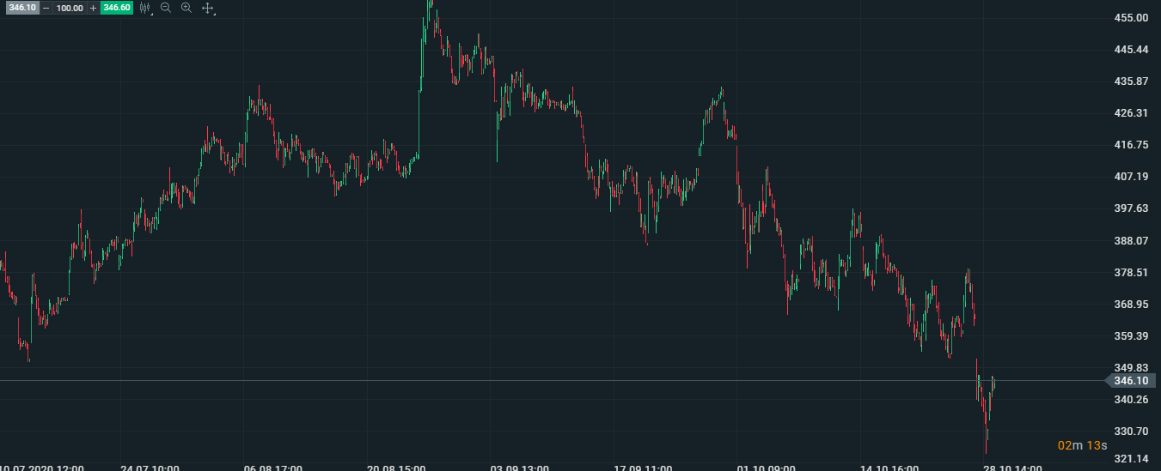The width and height of the screenshot is (1161, 471).
Task: Open the crosshair move tool menu
Action: 208,8
